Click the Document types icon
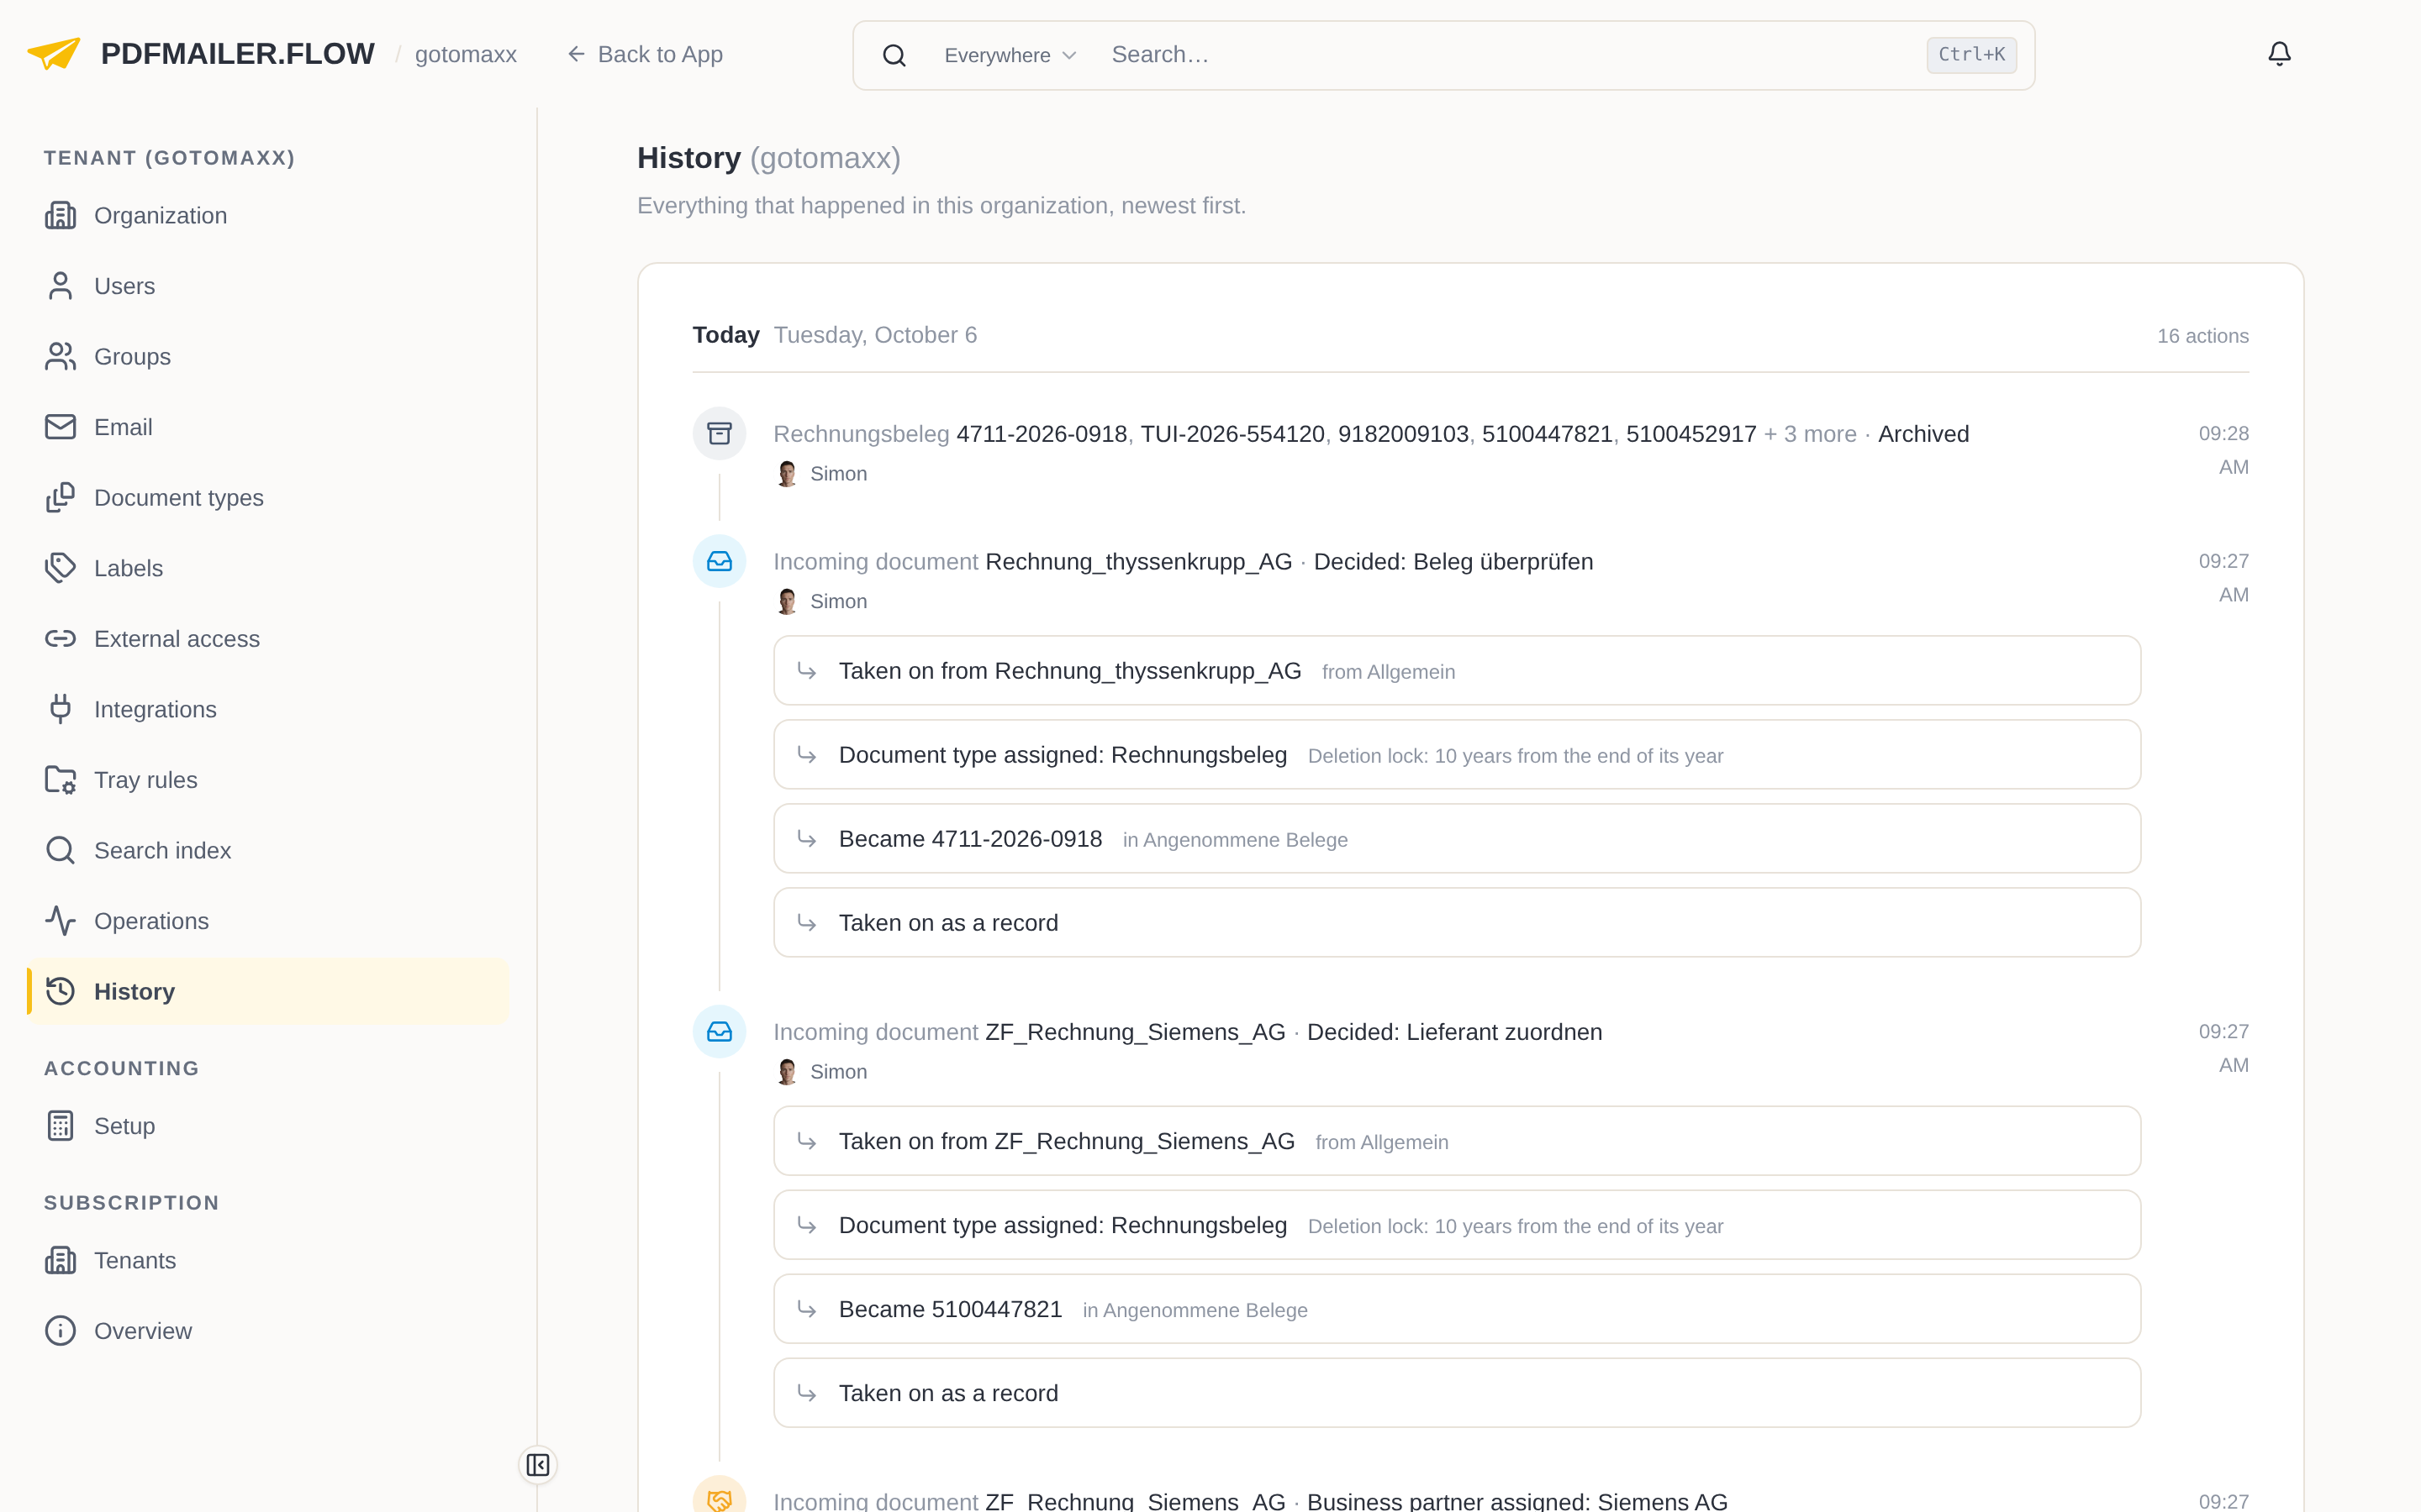The width and height of the screenshot is (2421, 1512). (x=60, y=497)
